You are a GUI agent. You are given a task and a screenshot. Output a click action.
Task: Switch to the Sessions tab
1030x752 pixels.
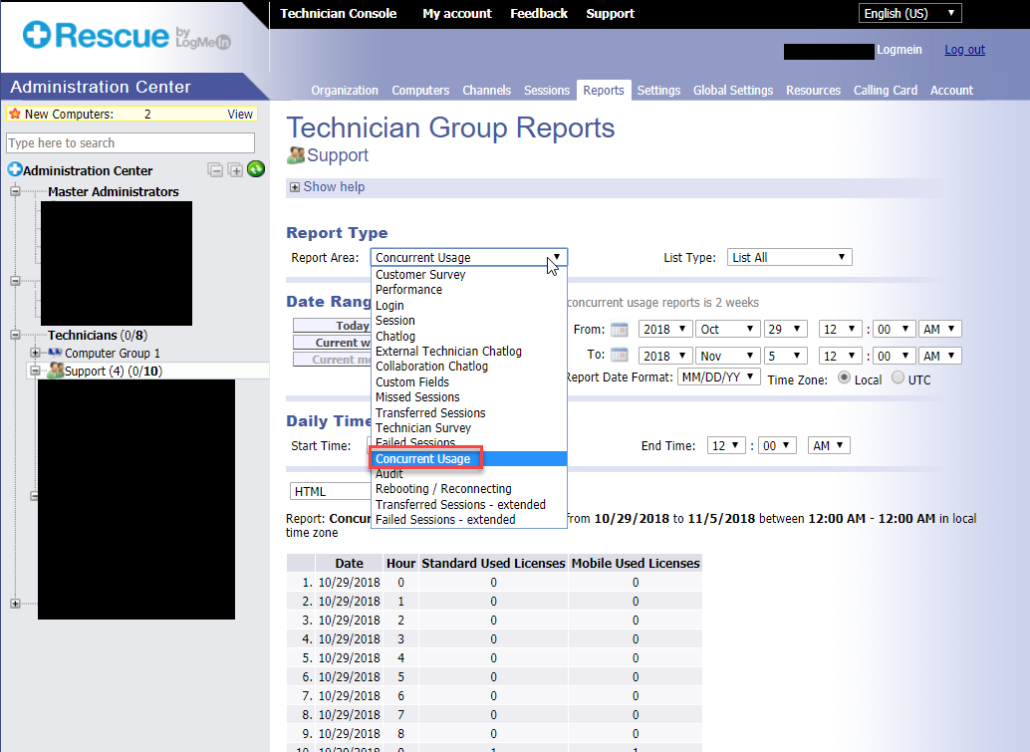coord(547,90)
